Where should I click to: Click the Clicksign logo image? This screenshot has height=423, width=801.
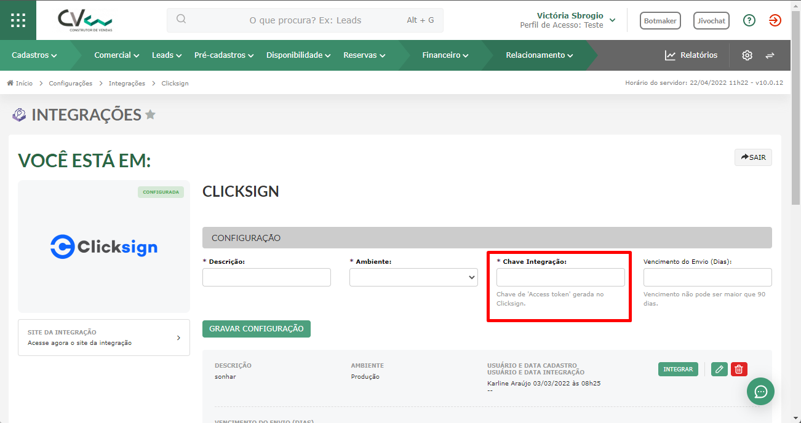[104, 247]
